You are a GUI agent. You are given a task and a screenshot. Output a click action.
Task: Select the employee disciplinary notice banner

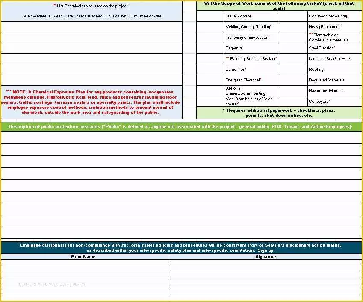(x=181, y=248)
